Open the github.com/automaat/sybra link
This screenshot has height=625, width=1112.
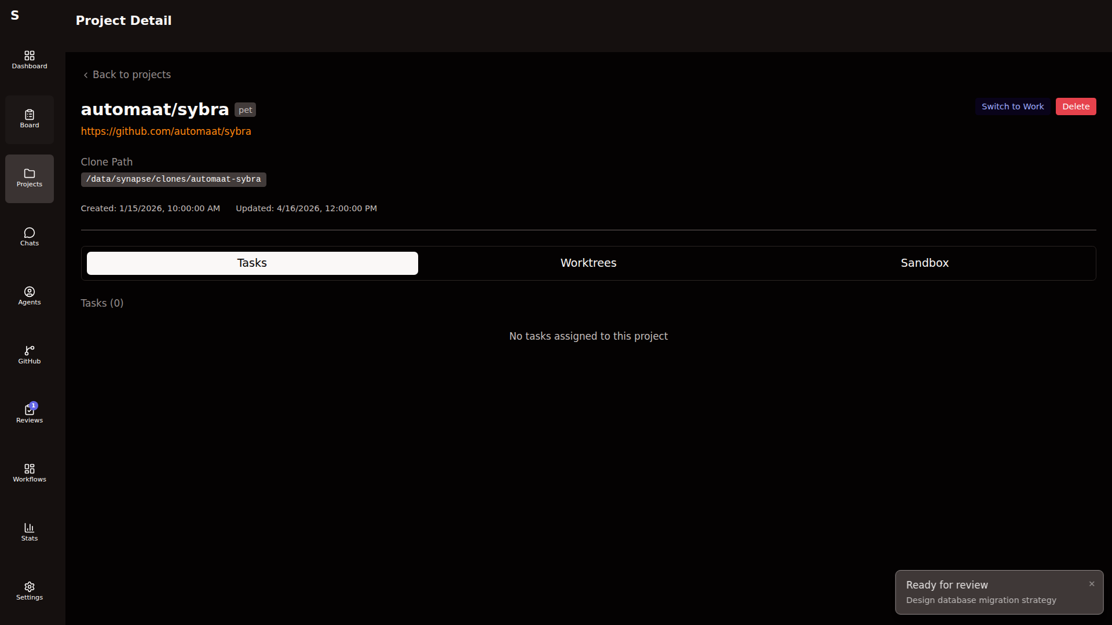(x=166, y=131)
